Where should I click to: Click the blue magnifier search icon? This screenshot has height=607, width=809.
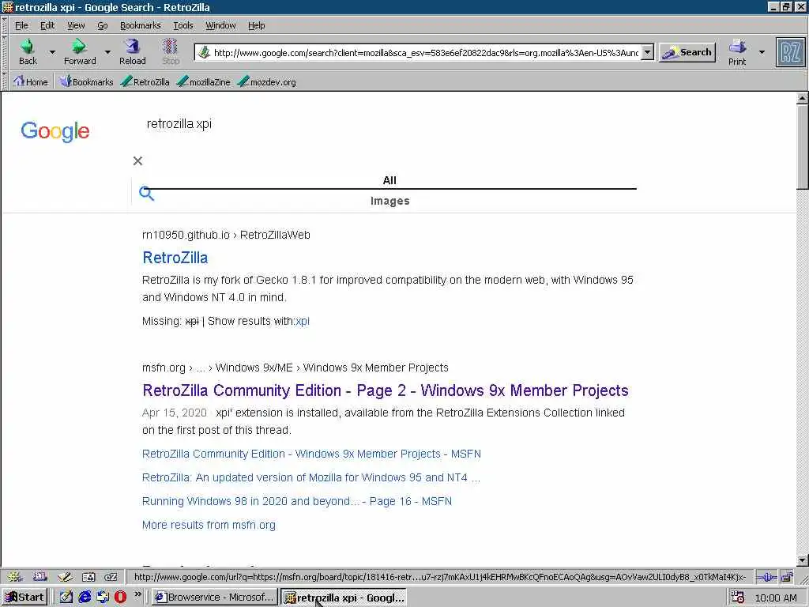[x=146, y=194]
